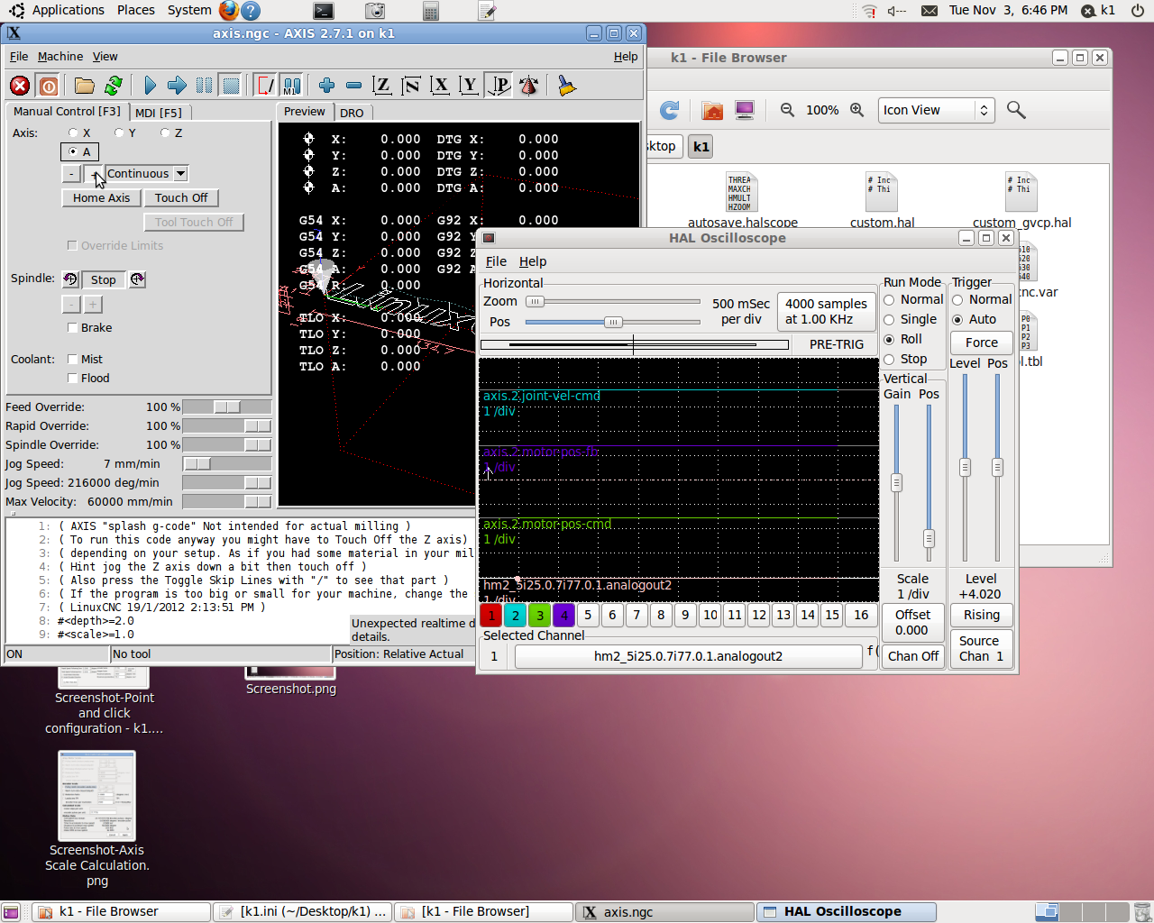Click the Rising trigger edge button
The width and height of the screenshot is (1154, 923).
pos(982,615)
